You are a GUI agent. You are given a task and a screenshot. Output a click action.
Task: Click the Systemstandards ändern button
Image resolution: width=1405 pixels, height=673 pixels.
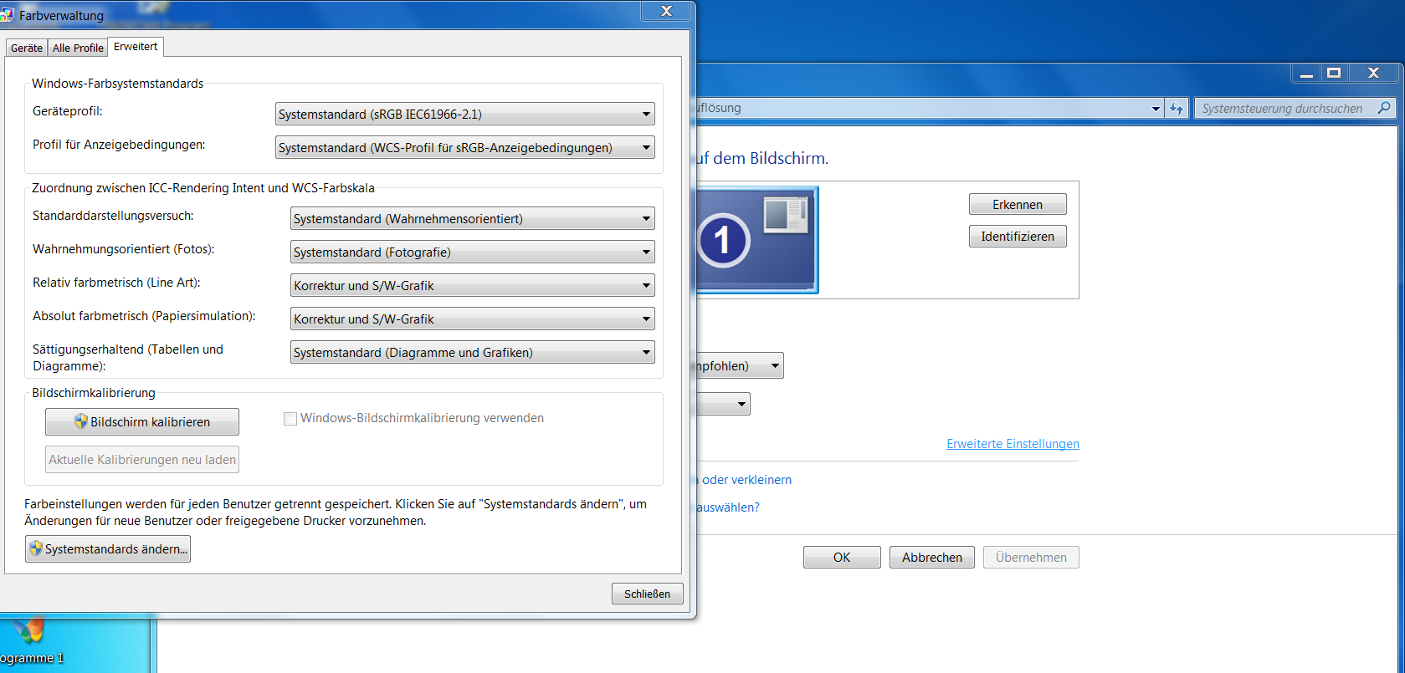[108, 548]
